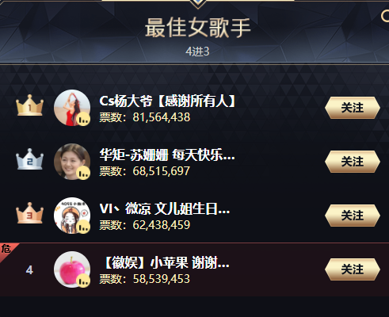Screen dimensions: 389x317
Task: Follow VI、微凉 with the 关注 button
Action: point(353,216)
